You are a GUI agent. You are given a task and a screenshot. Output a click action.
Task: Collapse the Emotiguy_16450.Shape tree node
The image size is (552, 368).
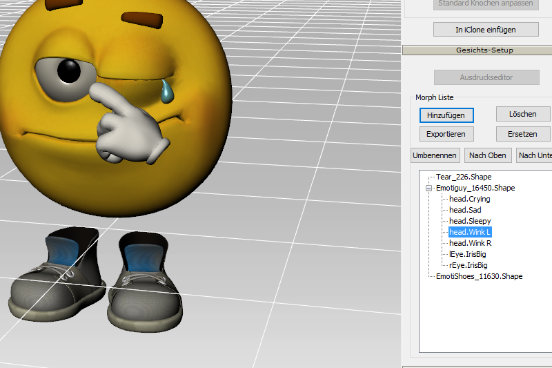pyautogui.click(x=428, y=188)
